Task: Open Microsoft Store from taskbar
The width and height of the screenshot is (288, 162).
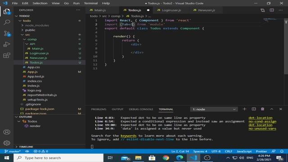Action: tap(152, 158)
